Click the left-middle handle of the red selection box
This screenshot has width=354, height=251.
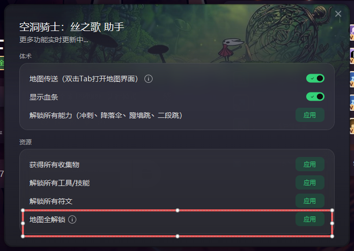click(x=23, y=223)
